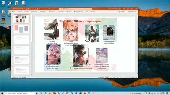Click the Windows taskbar search field
170x95 pixels.
(19, 93)
